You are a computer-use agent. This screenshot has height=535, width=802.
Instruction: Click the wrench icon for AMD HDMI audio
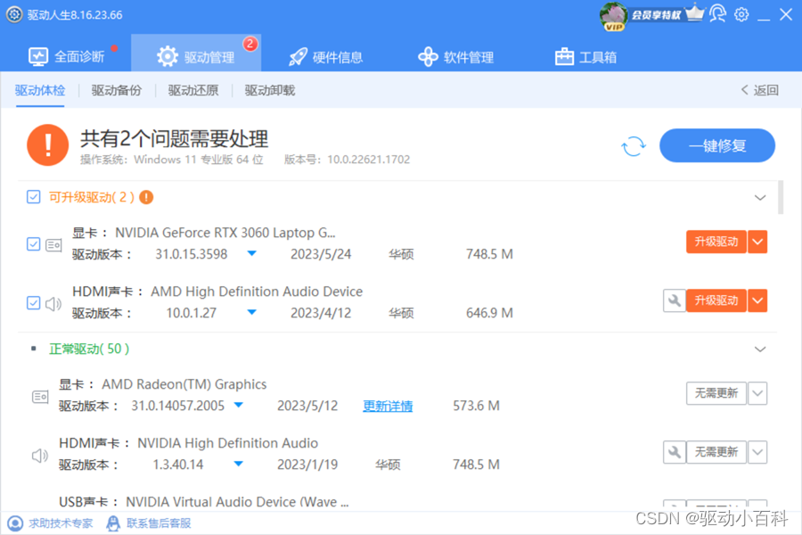[675, 300]
